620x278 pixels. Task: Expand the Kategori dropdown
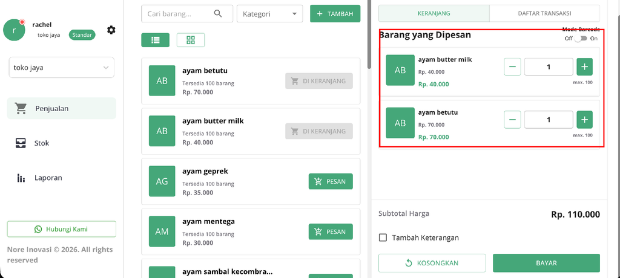269,14
